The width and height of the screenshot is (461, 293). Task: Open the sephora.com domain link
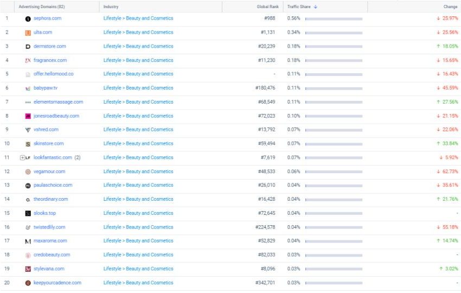click(47, 18)
